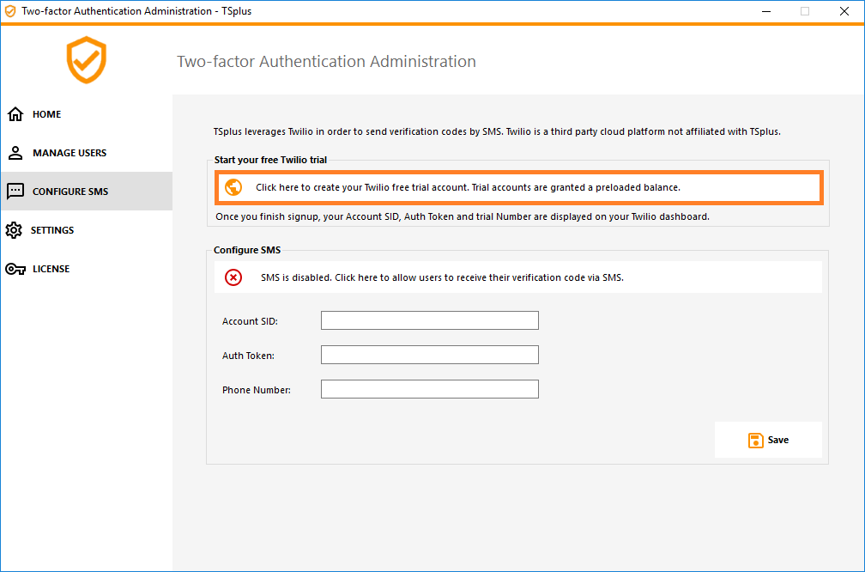Click the globe icon in the Twilio banner
The width and height of the screenshot is (865, 572).
point(233,186)
